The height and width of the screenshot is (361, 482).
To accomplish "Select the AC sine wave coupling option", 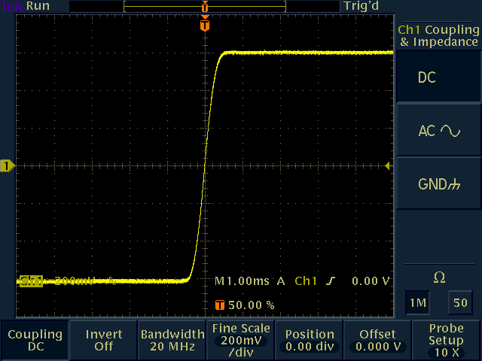I will point(438,131).
